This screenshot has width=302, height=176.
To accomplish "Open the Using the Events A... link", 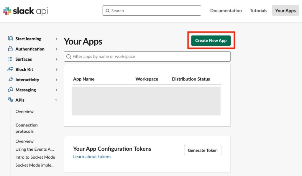I will coord(35,149).
